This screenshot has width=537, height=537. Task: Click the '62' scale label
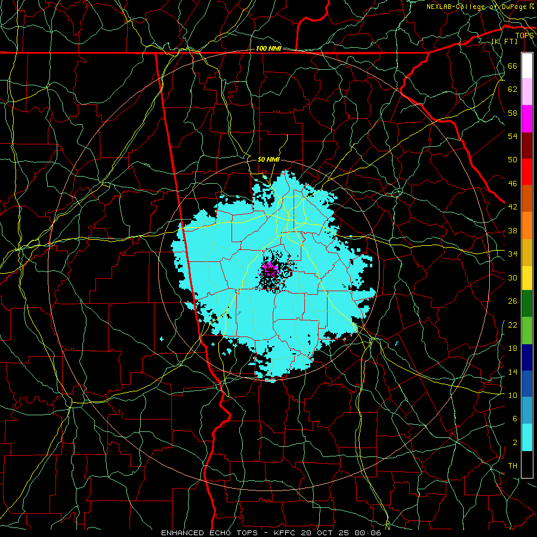(x=513, y=89)
